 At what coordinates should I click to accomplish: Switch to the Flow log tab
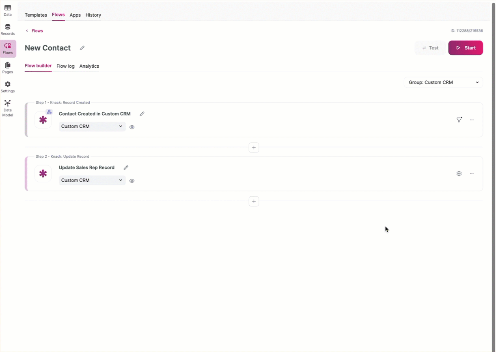pyautogui.click(x=65, y=66)
